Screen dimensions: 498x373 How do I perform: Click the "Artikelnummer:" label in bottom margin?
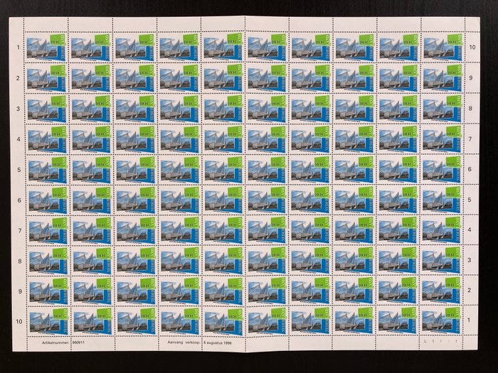[56, 342]
